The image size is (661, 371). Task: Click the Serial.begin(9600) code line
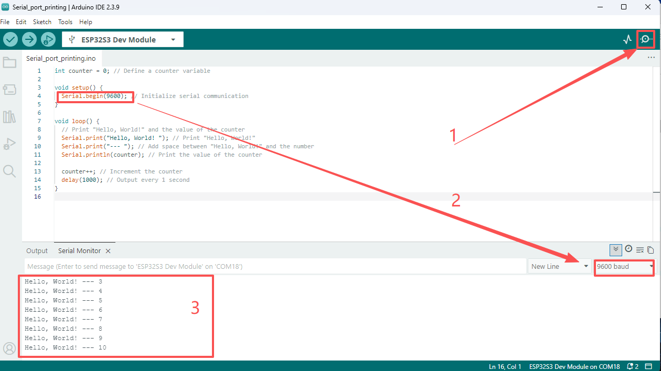click(94, 96)
